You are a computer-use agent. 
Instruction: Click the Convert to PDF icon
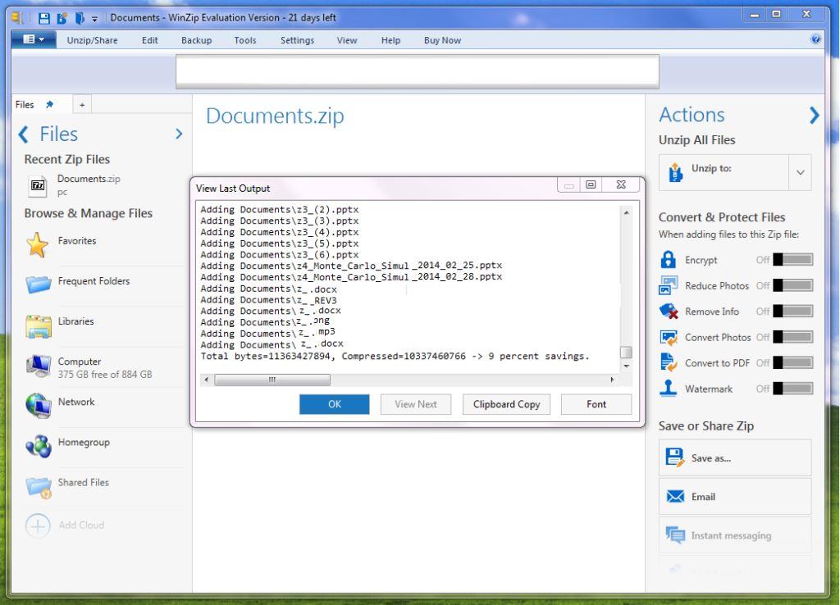pyautogui.click(x=669, y=362)
